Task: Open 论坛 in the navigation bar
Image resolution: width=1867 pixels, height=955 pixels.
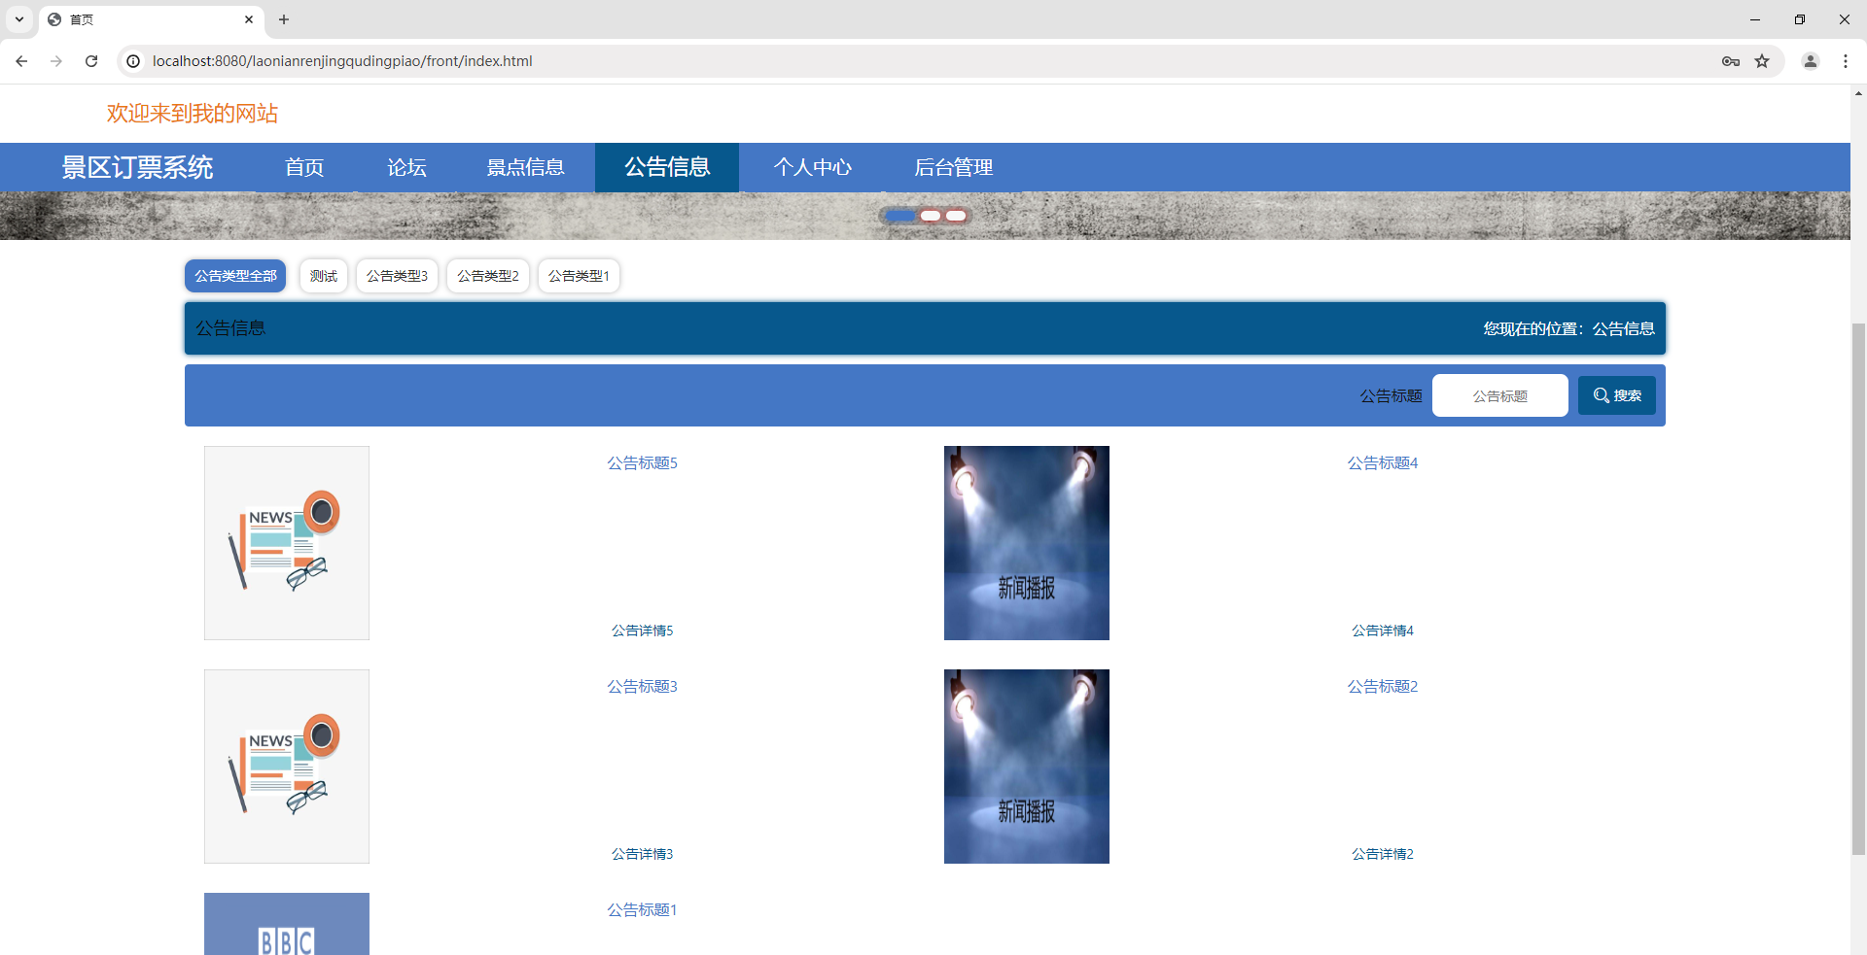Action: click(406, 167)
